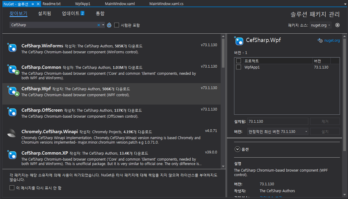Switch to the Consolidate tab
This screenshot has height=199, width=348.
coord(100,13)
